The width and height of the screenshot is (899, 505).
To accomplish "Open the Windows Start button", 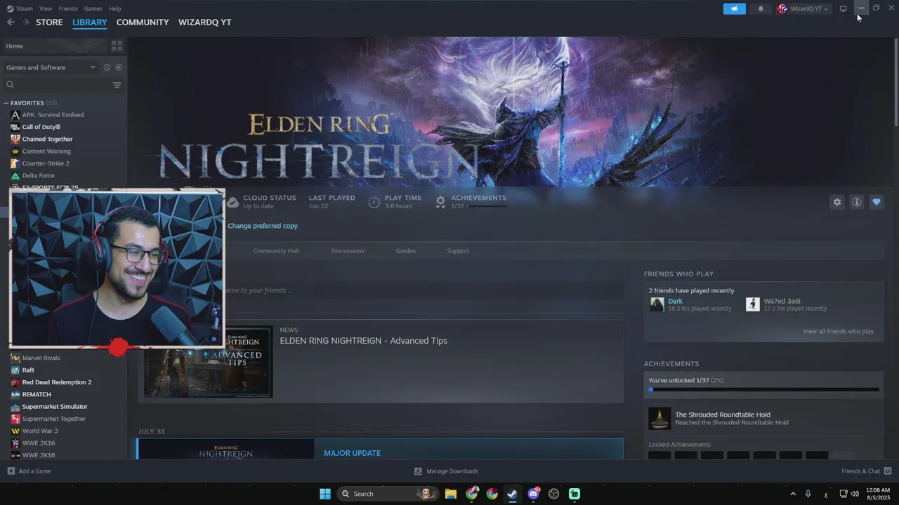I will [x=325, y=494].
